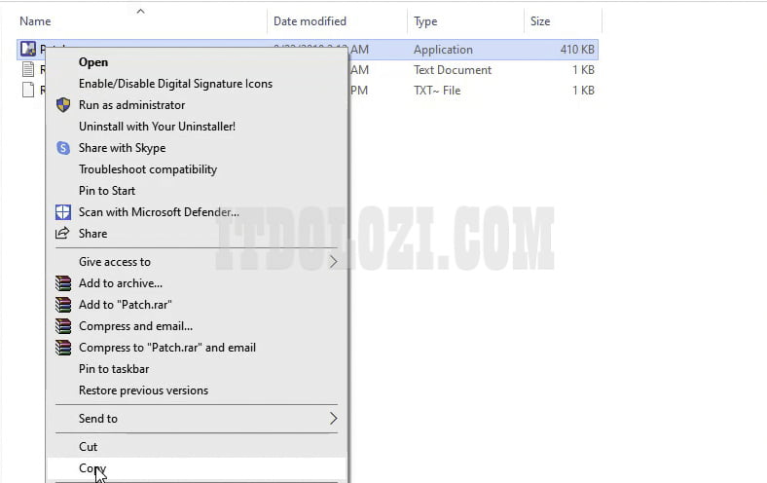Screen dimensions: 767x483
Task: Select Restore previous versions
Action: click(x=143, y=390)
